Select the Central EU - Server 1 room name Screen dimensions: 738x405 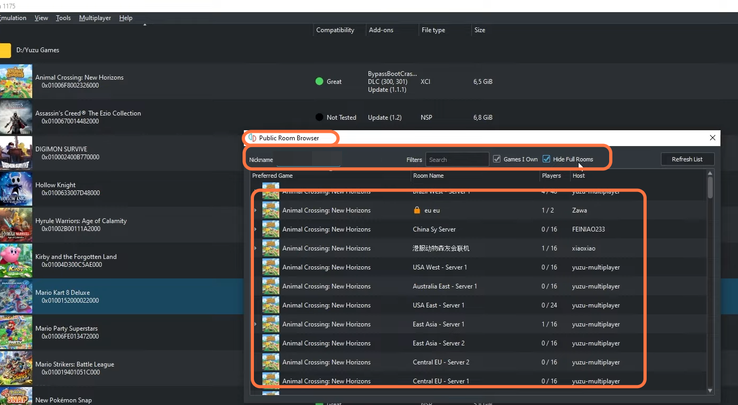pyautogui.click(x=441, y=381)
